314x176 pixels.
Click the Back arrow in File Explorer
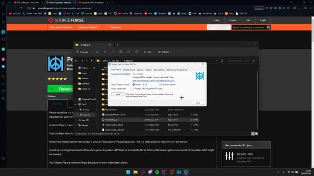click(x=77, y=61)
